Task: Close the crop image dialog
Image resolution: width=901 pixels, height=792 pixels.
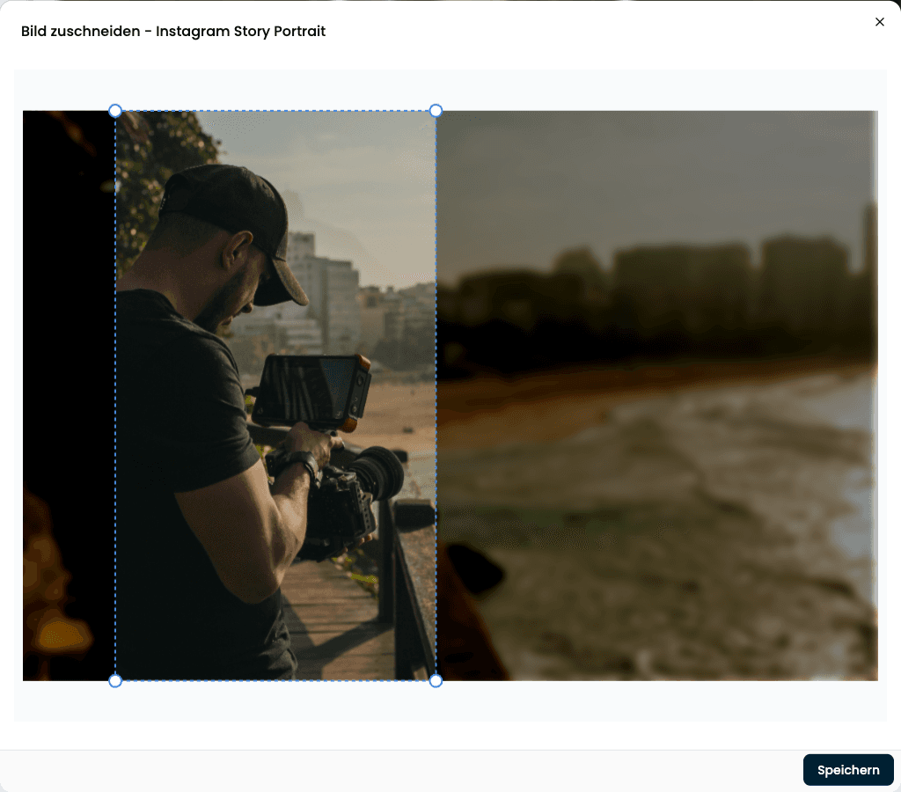Action: point(879,22)
